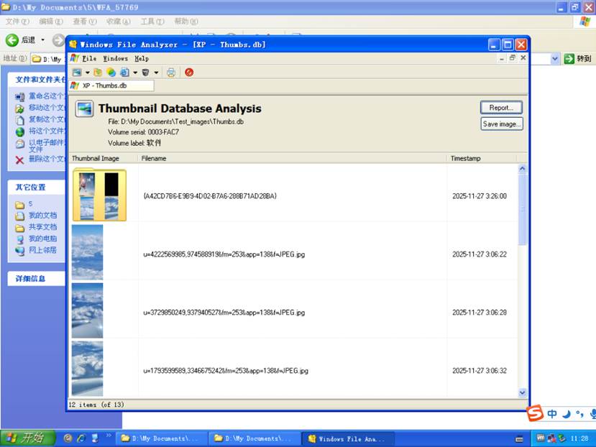Image resolution: width=596 pixels, height=447 pixels.
Task: Open folder 5 link under 其它位置
Action: coord(30,203)
